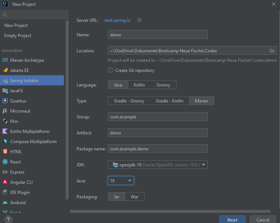The width and height of the screenshot is (280, 223).
Task: Click the Maven Archetype generator icon
Action: pos(5,60)
